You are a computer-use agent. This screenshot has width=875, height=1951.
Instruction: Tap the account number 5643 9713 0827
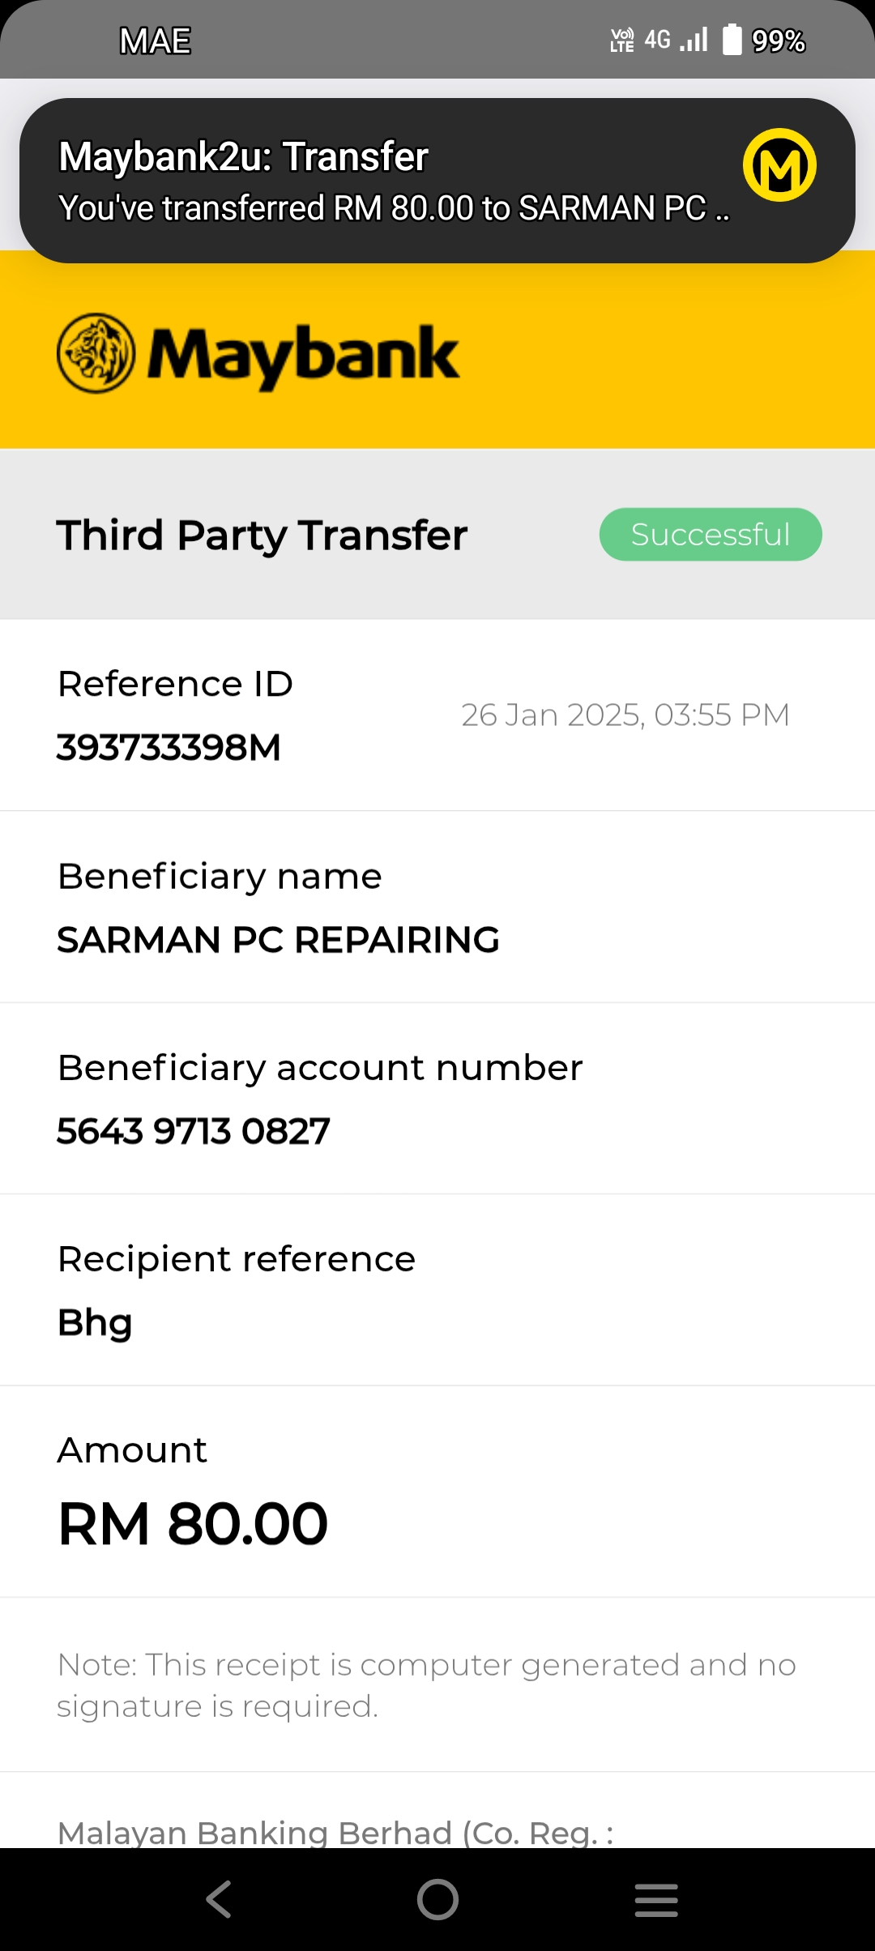pos(194,1131)
